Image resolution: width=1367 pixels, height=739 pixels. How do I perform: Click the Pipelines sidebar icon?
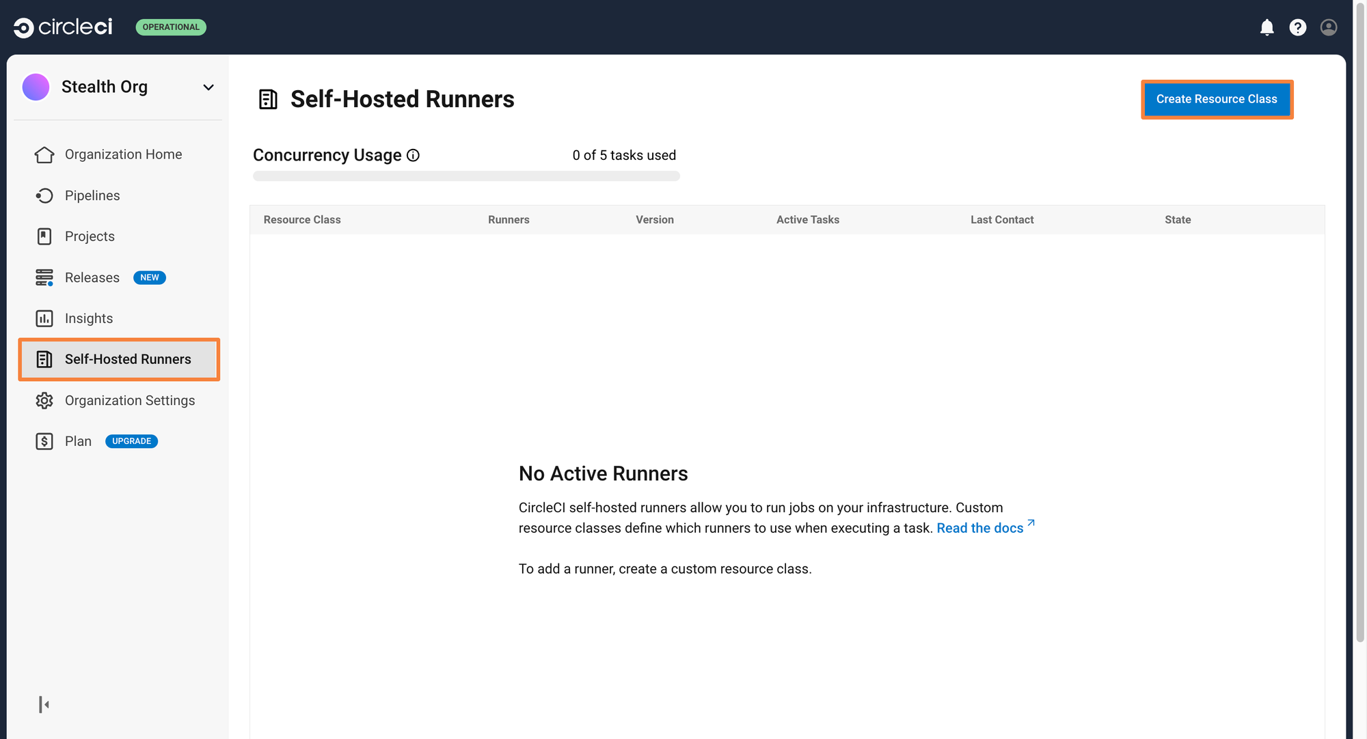43,195
